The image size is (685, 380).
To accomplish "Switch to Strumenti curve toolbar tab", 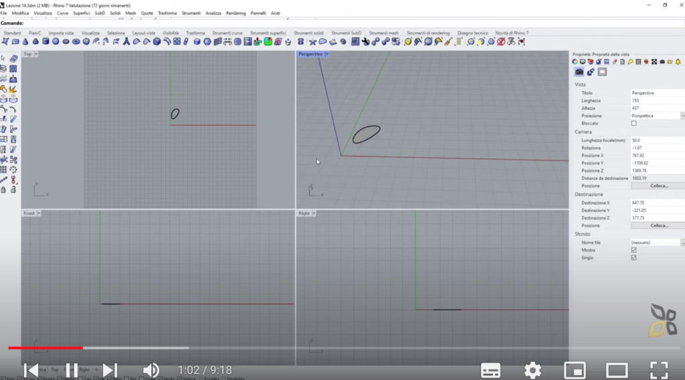I will (x=227, y=33).
